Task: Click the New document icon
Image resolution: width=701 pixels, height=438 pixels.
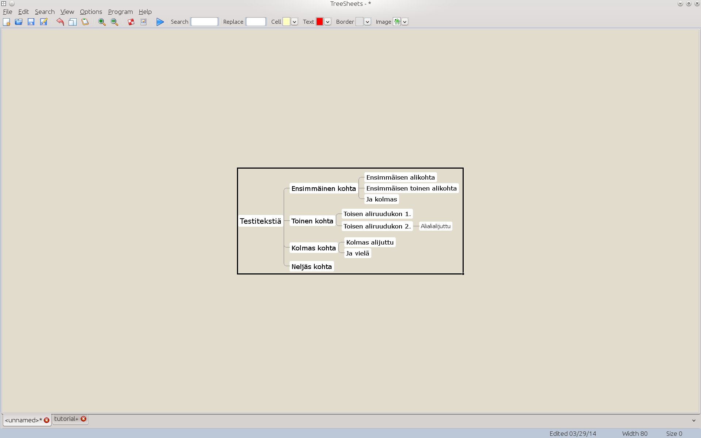Action: point(7,22)
